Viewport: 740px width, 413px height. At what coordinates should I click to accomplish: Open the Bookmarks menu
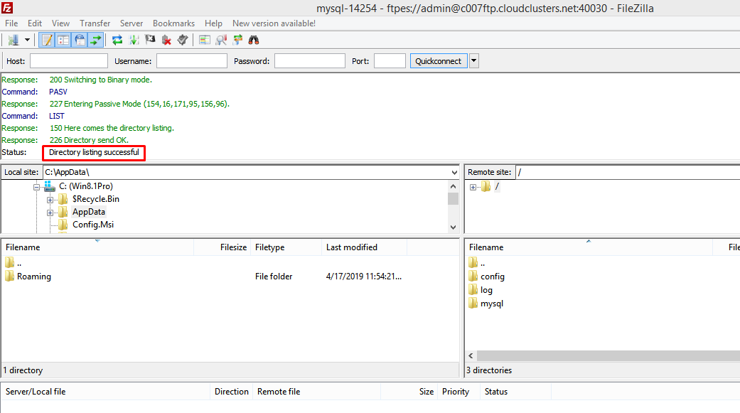pos(173,23)
